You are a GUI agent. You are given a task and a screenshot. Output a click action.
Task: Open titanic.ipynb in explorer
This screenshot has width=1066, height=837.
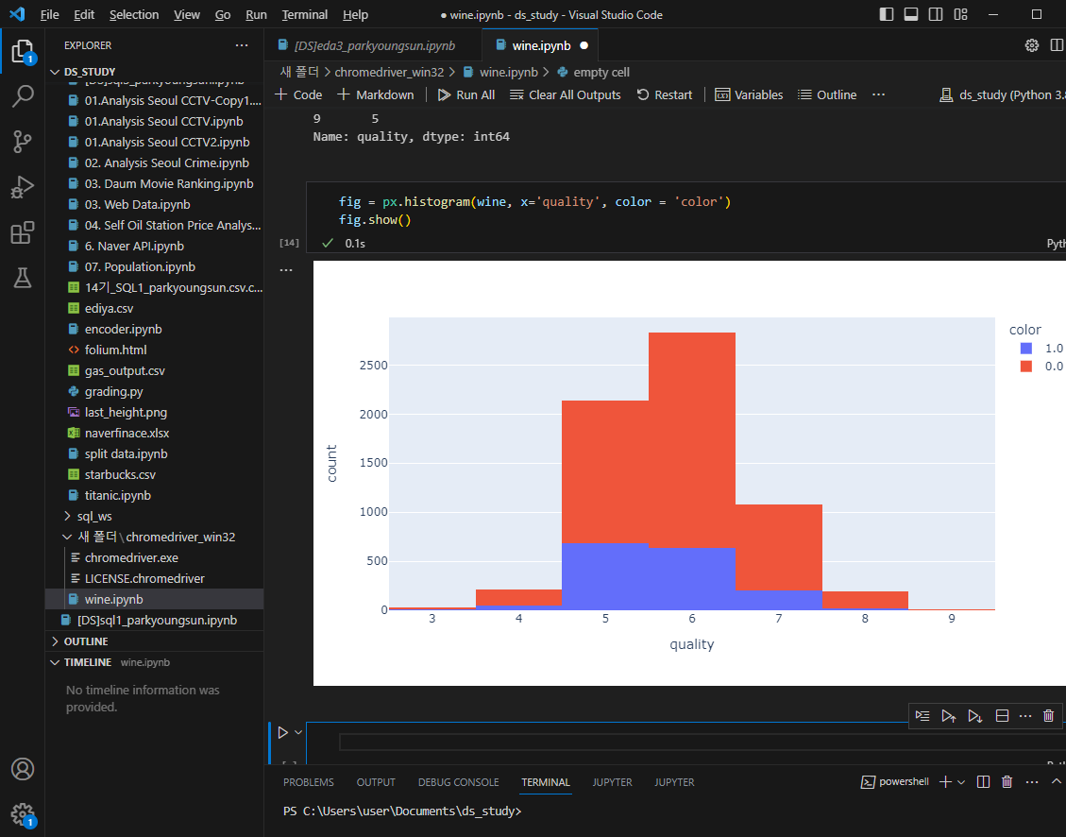(154, 495)
